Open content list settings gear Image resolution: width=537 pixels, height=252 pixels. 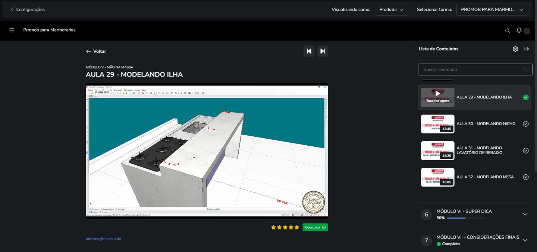click(515, 49)
